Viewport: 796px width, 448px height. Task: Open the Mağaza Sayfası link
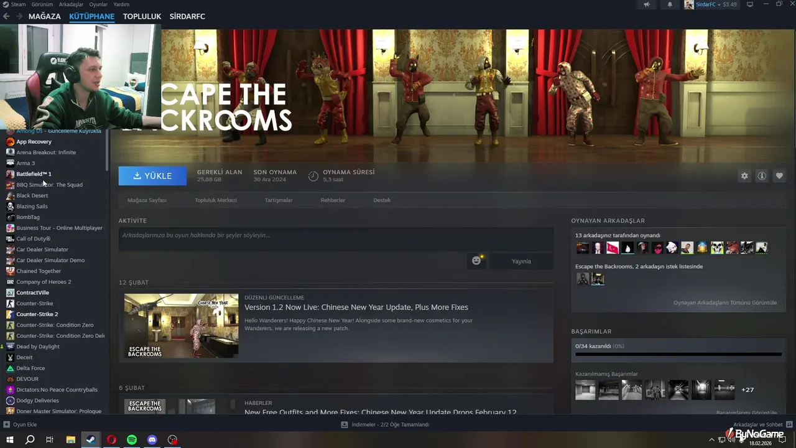tap(147, 200)
